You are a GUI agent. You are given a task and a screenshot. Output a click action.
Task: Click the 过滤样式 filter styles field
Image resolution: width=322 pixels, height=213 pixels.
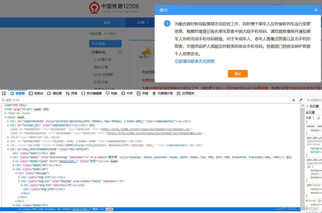click(314, 100)
